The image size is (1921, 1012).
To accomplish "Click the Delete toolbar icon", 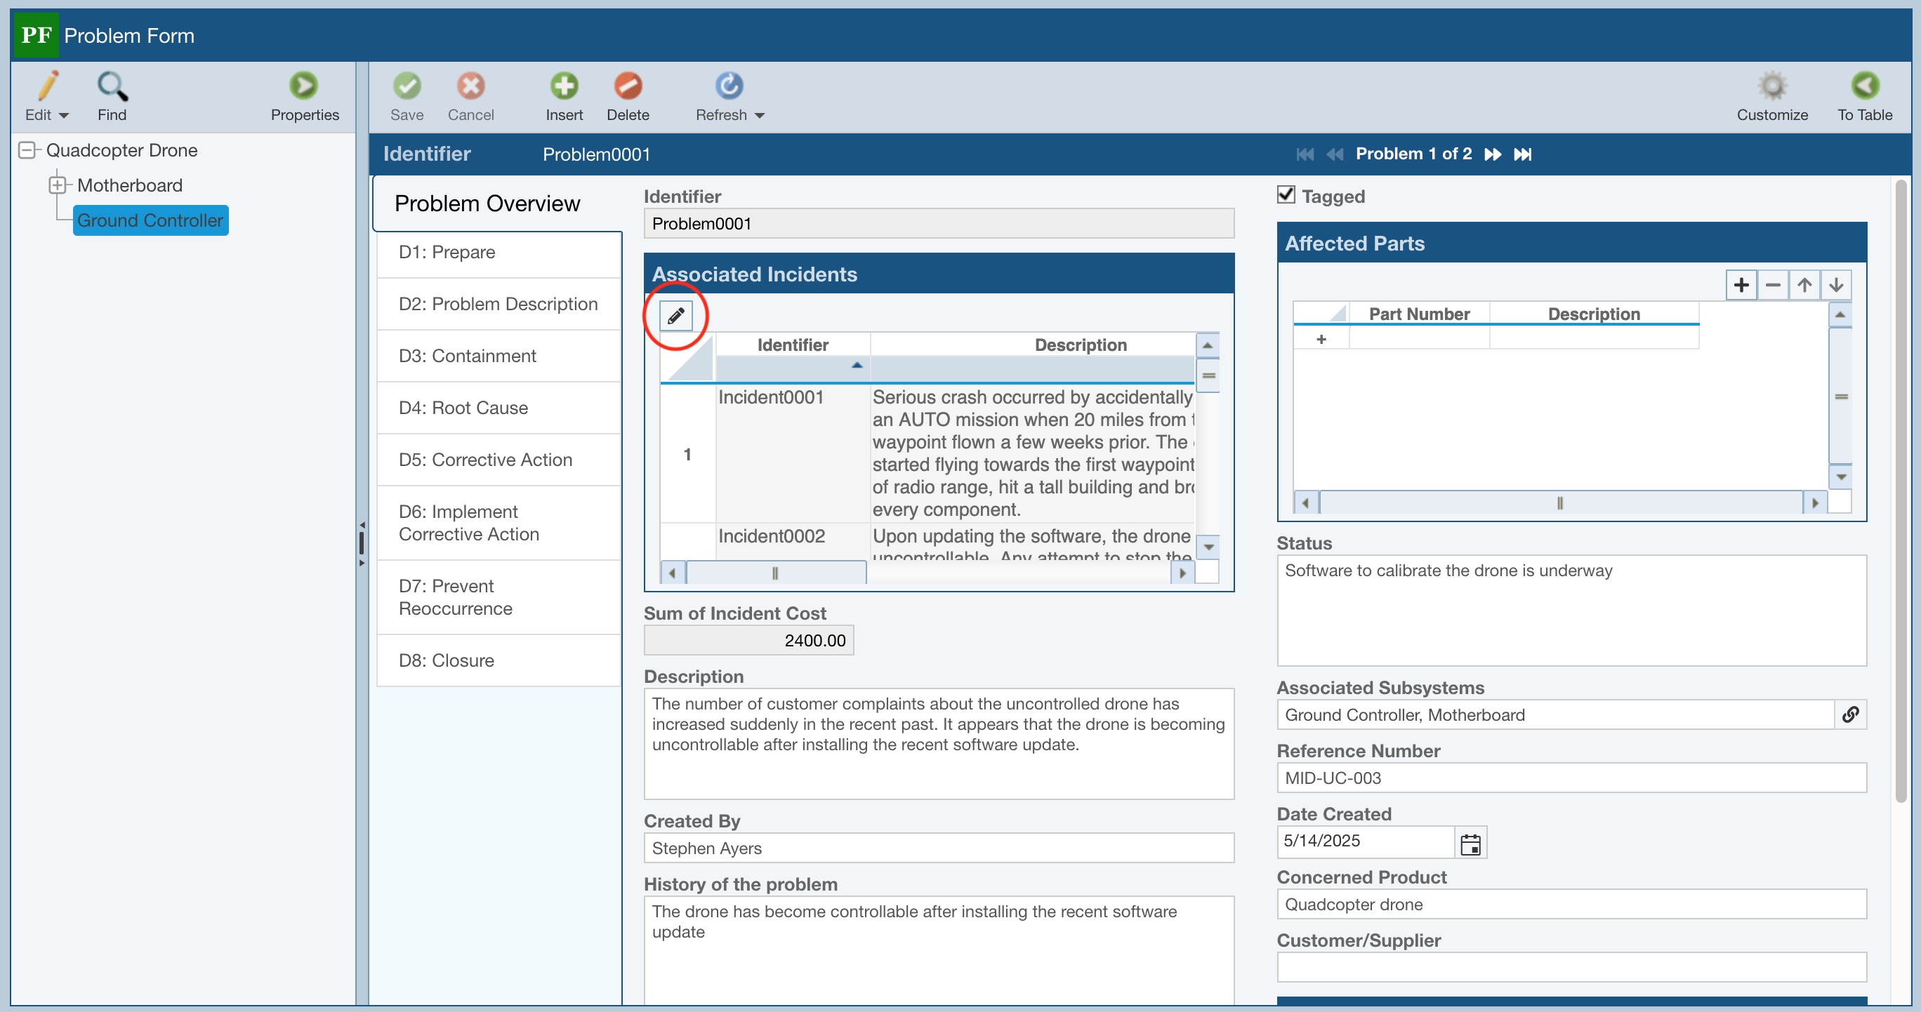I will point(627,86).
